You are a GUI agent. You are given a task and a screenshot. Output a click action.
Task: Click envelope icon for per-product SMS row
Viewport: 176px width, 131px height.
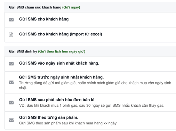[x=11, y=120]
